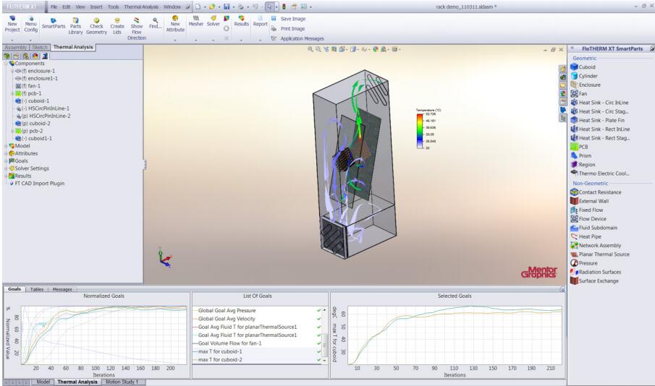Select PCB SmartPart
The height and width of the screenshot is (386, 655).
coord(580,147)
